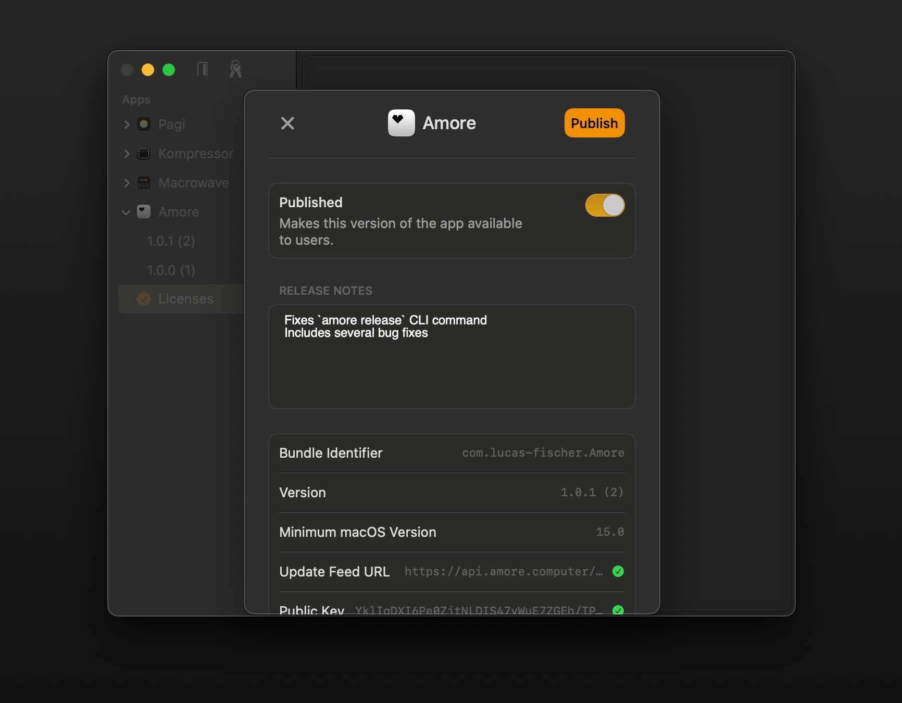Screen dimensions: 902x703
Task: Expand the Kompressor chevron in sidebar
Action: coord(127,154)
